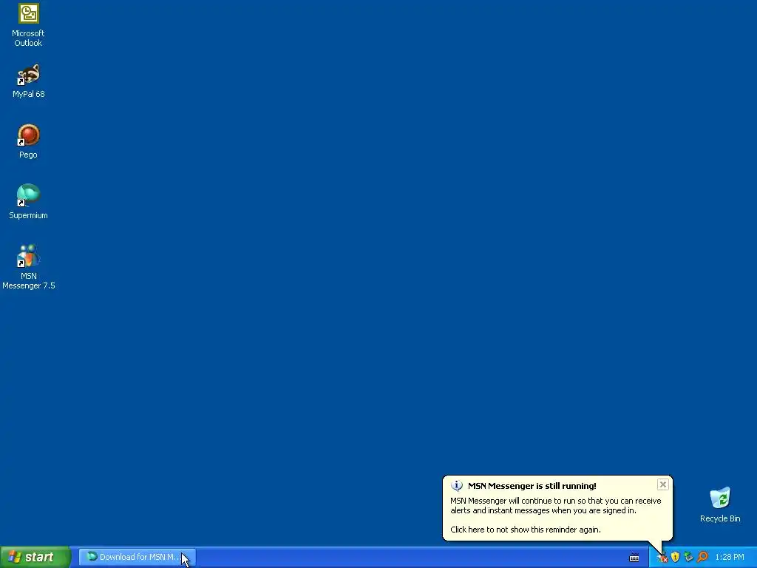The image size is (757, 568).
Task: Select the Supermium browser shortcut
Action: [28, 202]
